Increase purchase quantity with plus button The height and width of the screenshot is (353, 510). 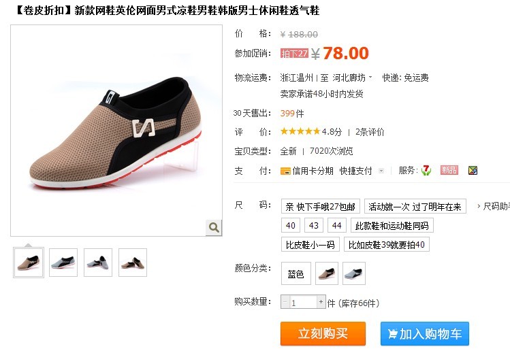coord(321,302)
